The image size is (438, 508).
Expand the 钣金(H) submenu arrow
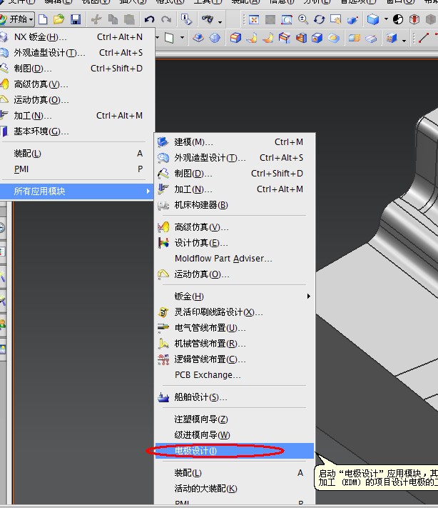pyautogui.click(x=309, y=296)
